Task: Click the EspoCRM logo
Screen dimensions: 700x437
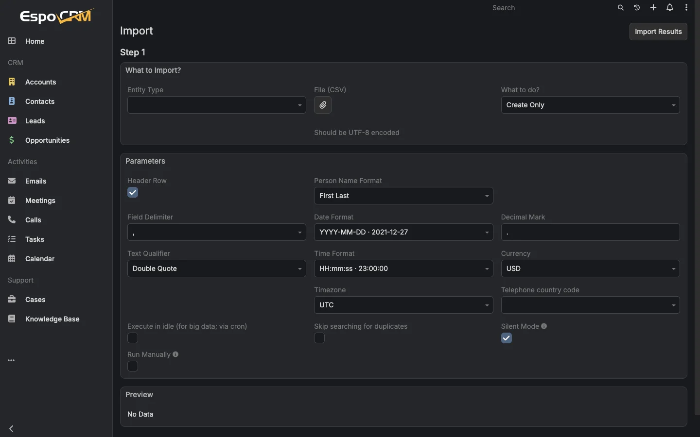Action: click(x=56, y=17)
